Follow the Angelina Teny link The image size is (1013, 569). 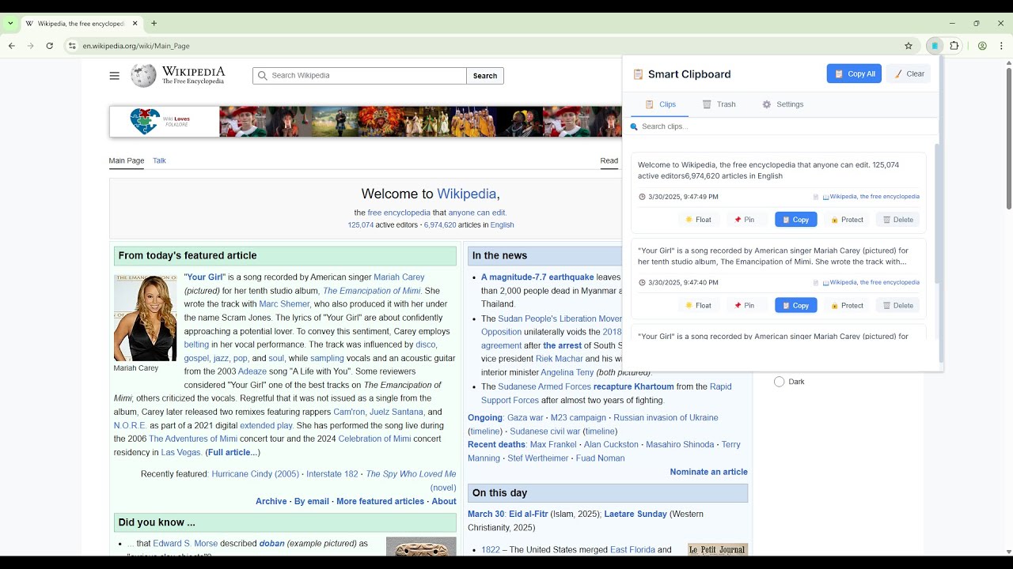[x=567, y=373]
